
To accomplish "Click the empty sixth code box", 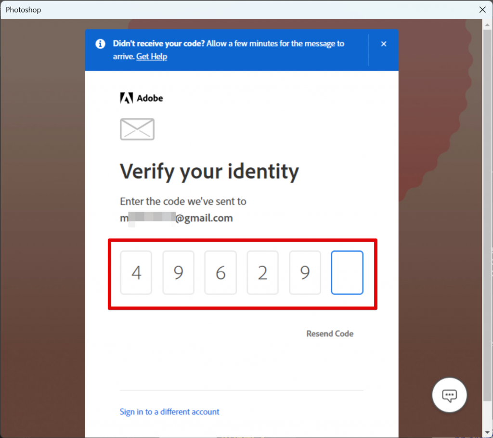I will [x=347, y=272].
